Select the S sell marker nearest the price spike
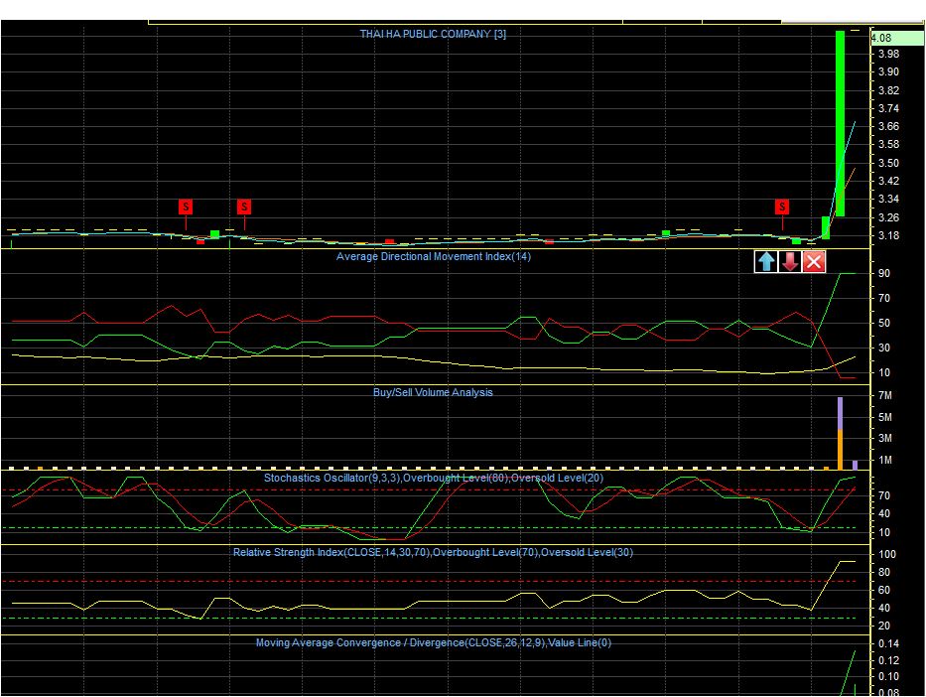The image size is (926, 697). click(782, 207)
